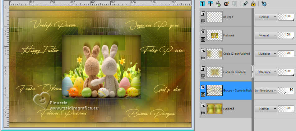Click the bunny photo in the canvas
The image size is (296, 131).
[x=101, y=66]
